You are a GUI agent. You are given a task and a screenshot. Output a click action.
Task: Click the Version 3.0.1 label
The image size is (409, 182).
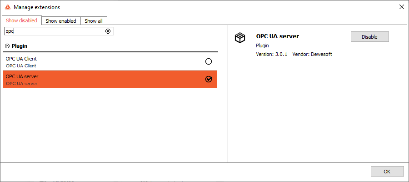click(272, 54)
